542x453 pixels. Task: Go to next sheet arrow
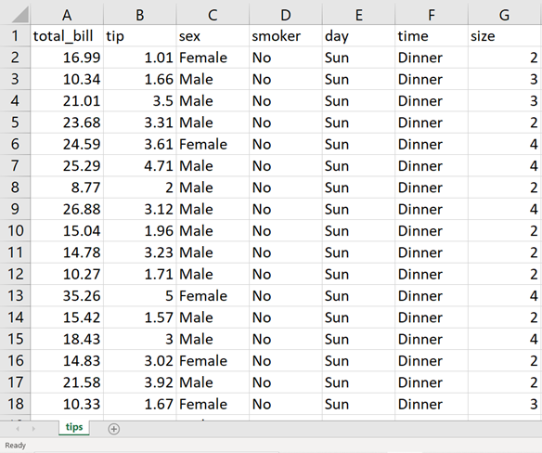33,429
